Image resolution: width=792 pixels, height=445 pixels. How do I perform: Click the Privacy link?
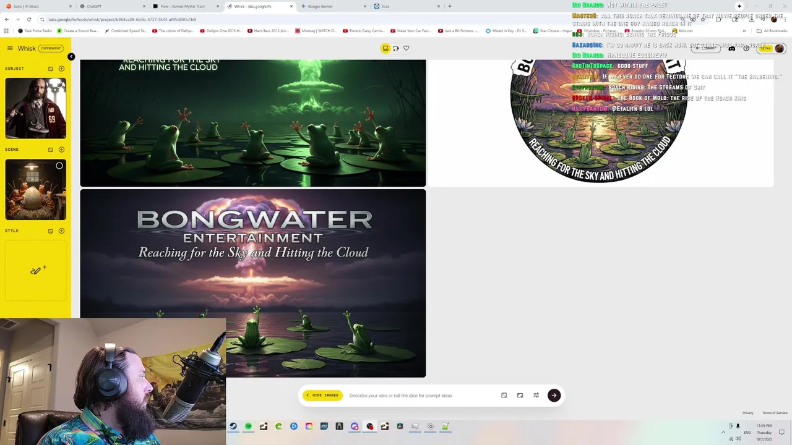[748, 413]
